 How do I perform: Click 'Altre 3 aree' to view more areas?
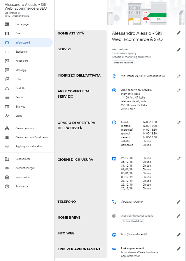tap(128, 109)
